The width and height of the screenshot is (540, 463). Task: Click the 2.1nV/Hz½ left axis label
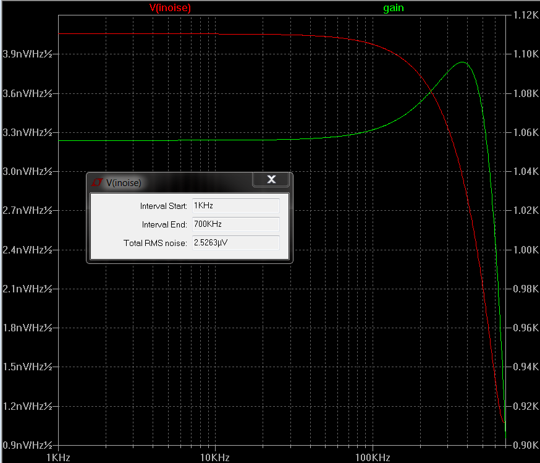pyautogui.click(x=27, y=289)
